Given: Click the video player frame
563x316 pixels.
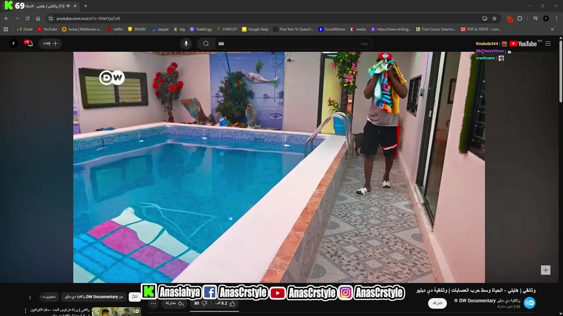Looking at the screenshot, I should click(x=279, y=167).
